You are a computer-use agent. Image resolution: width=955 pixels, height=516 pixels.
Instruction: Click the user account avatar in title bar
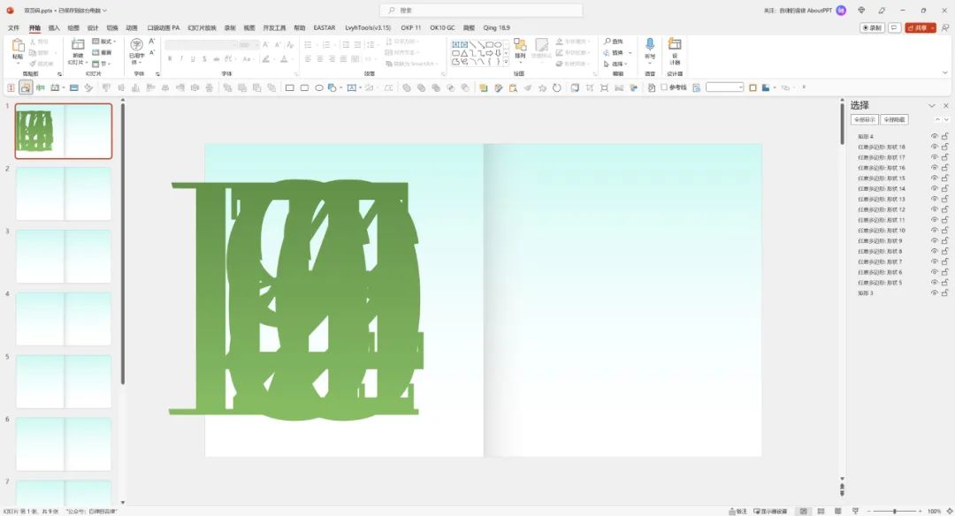tap(841, 11)
